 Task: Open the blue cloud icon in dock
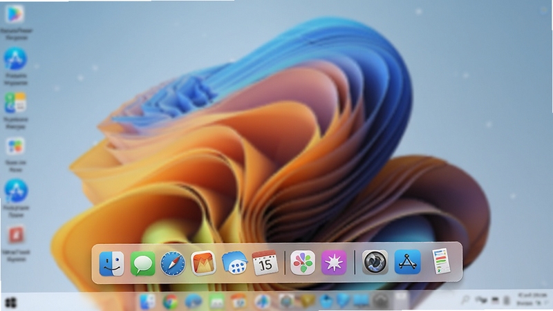pyautogui.click(x=234, y=263)
